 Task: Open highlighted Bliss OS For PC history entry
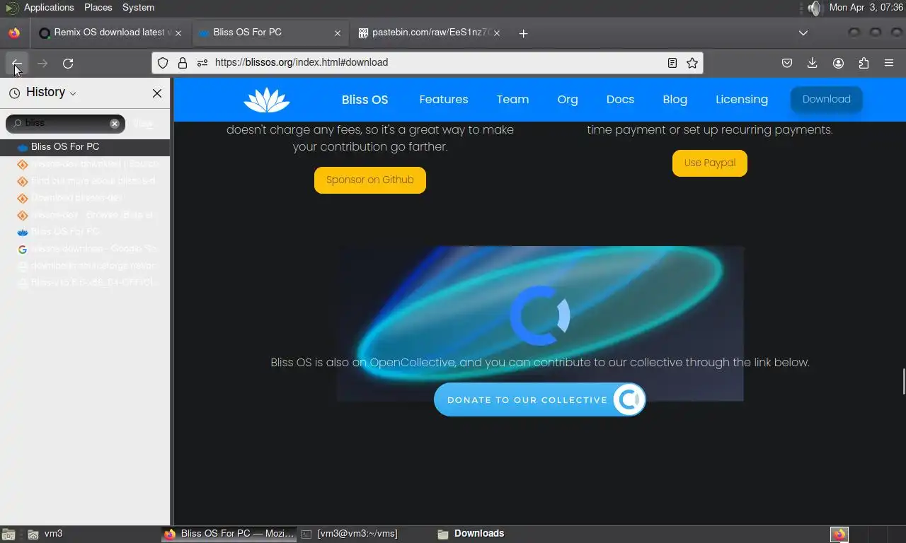85,147
